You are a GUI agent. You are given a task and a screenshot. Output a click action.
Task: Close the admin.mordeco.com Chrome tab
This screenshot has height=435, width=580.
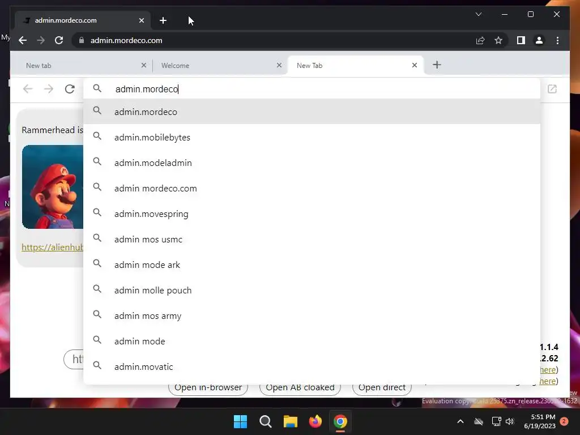pyautogui.click(x=141, y=20)
